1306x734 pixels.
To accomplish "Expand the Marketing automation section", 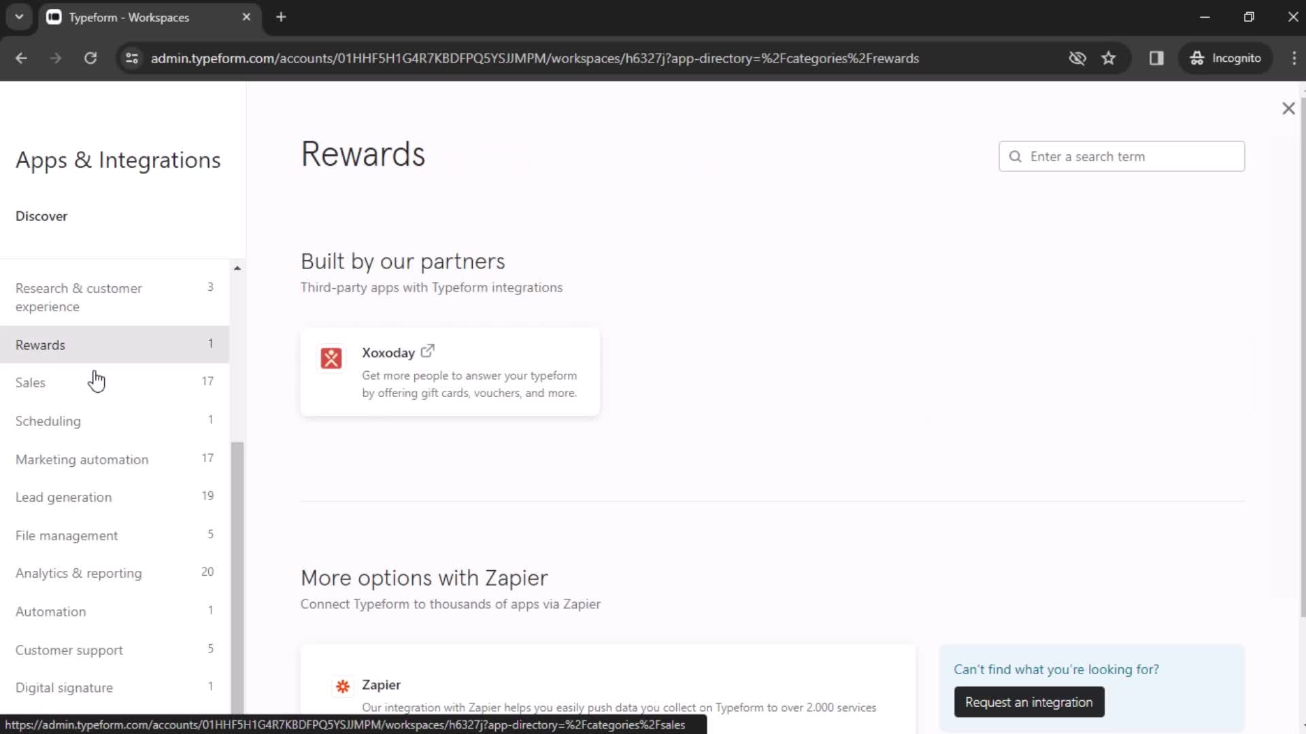I will [82, 459].
